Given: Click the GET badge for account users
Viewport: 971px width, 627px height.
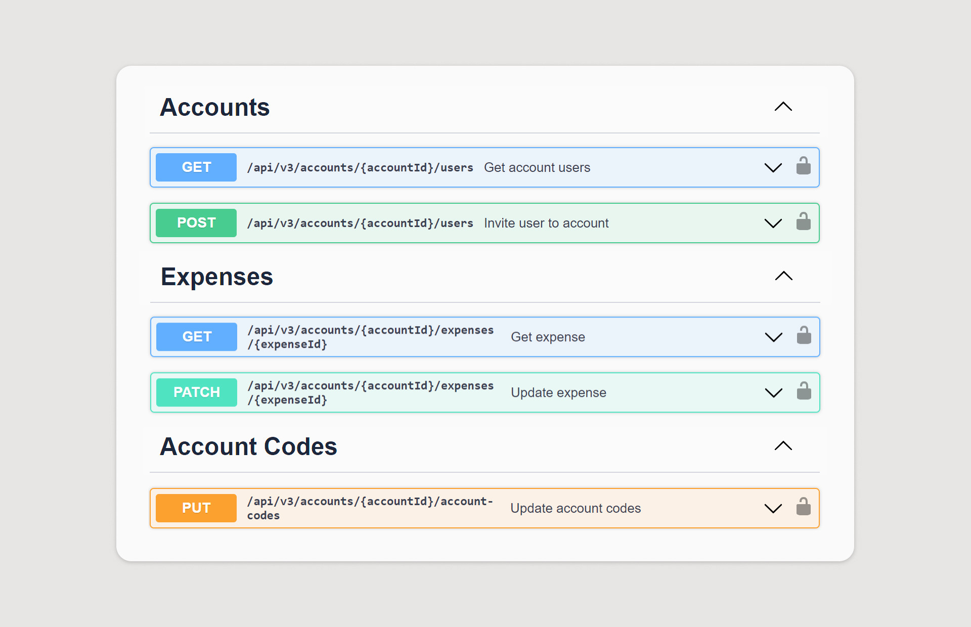Looking at the screenshot, I should (x=196, y=167).
